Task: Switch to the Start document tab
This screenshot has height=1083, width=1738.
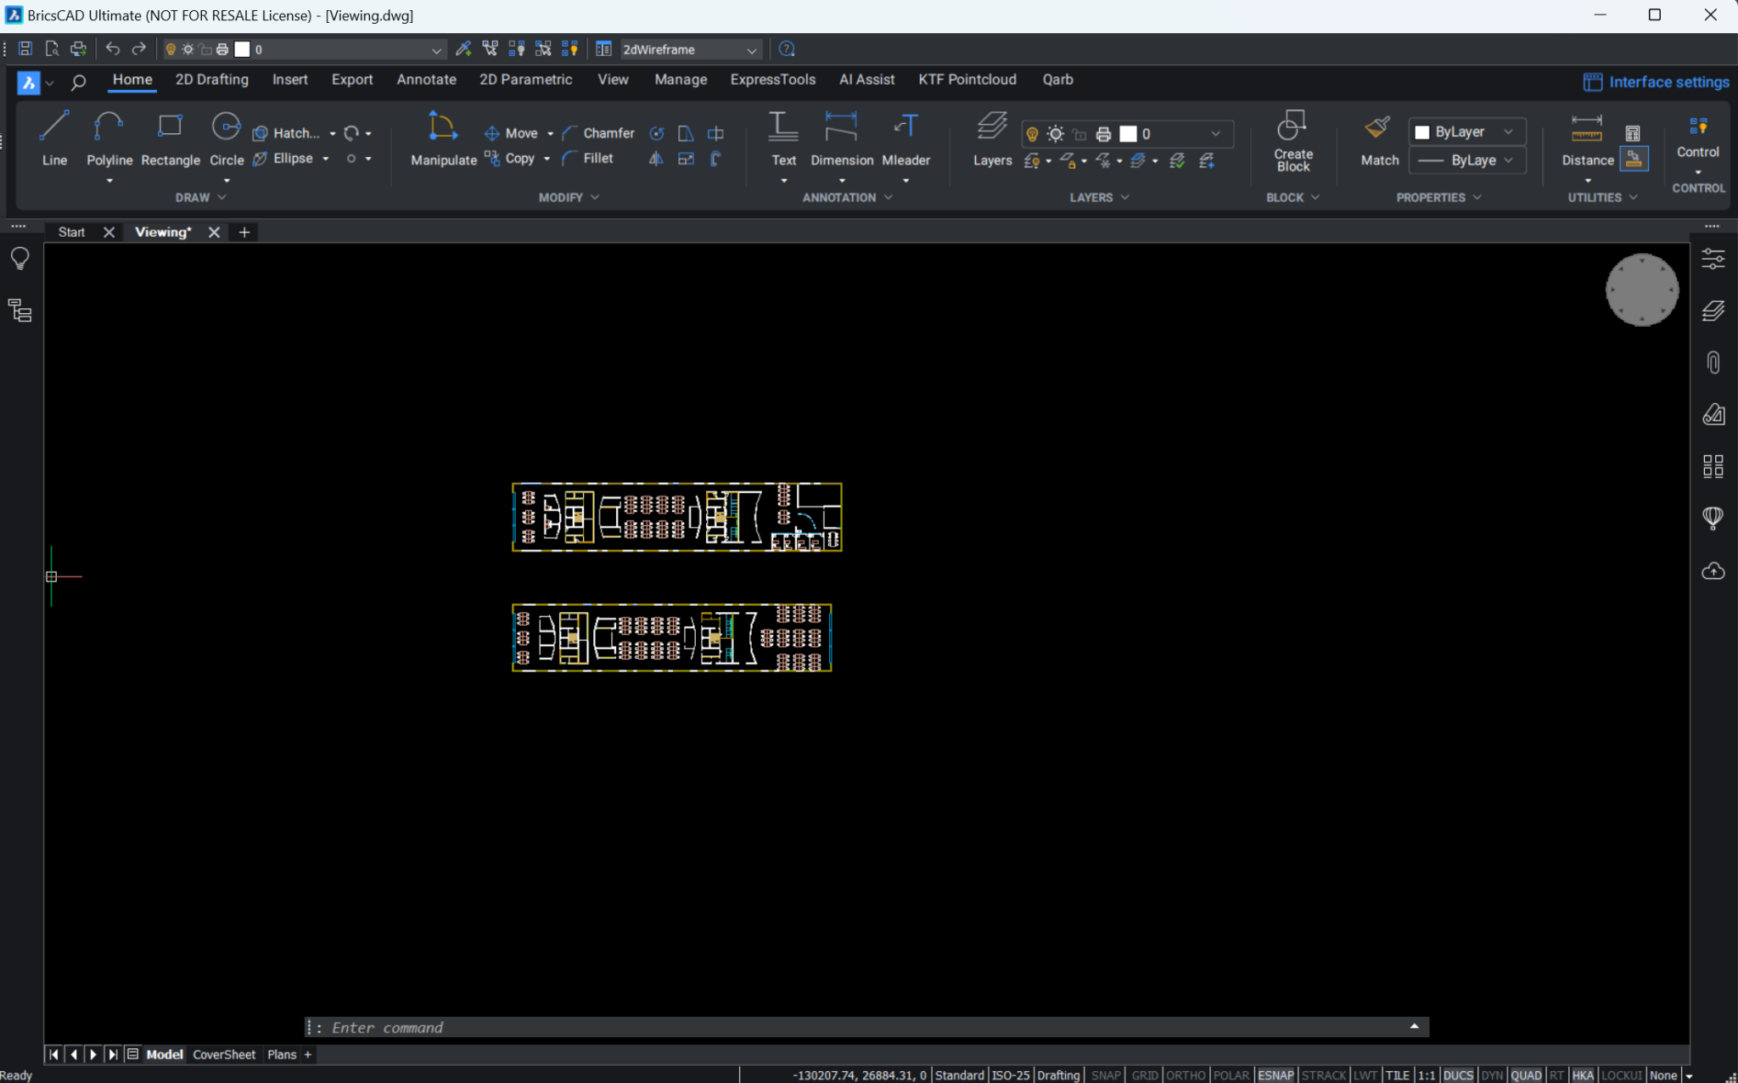Action: click(x=71, y=233)
